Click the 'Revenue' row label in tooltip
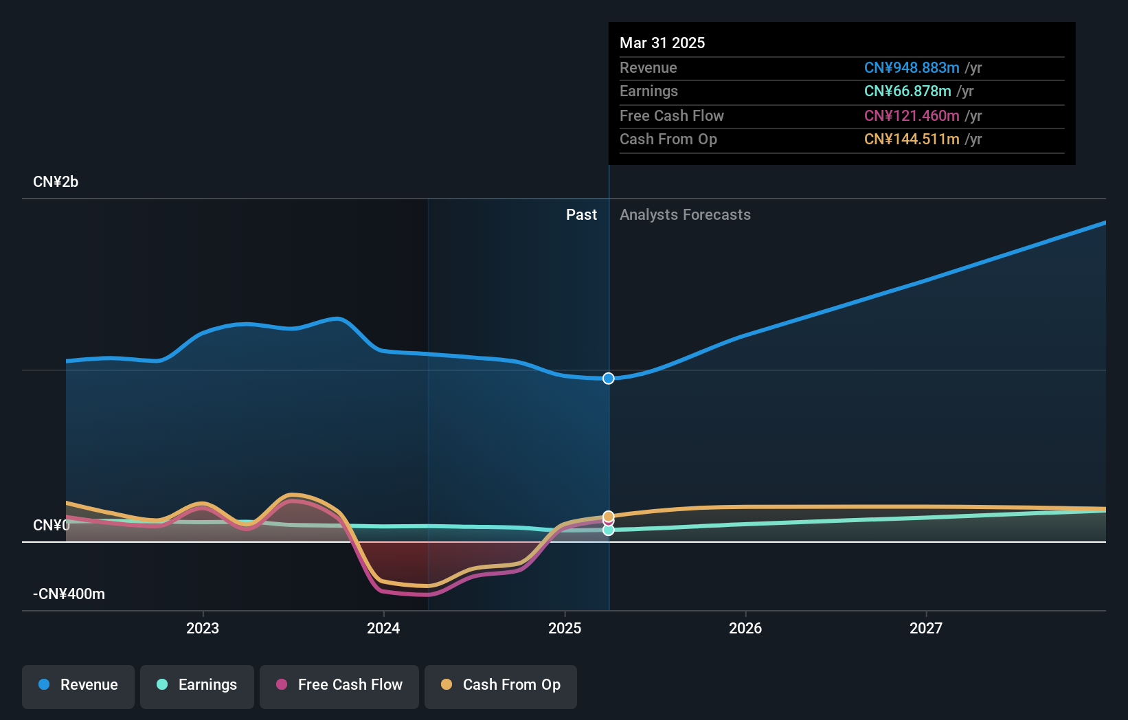This screenshot has height=720, width=1128. (648, 68)
